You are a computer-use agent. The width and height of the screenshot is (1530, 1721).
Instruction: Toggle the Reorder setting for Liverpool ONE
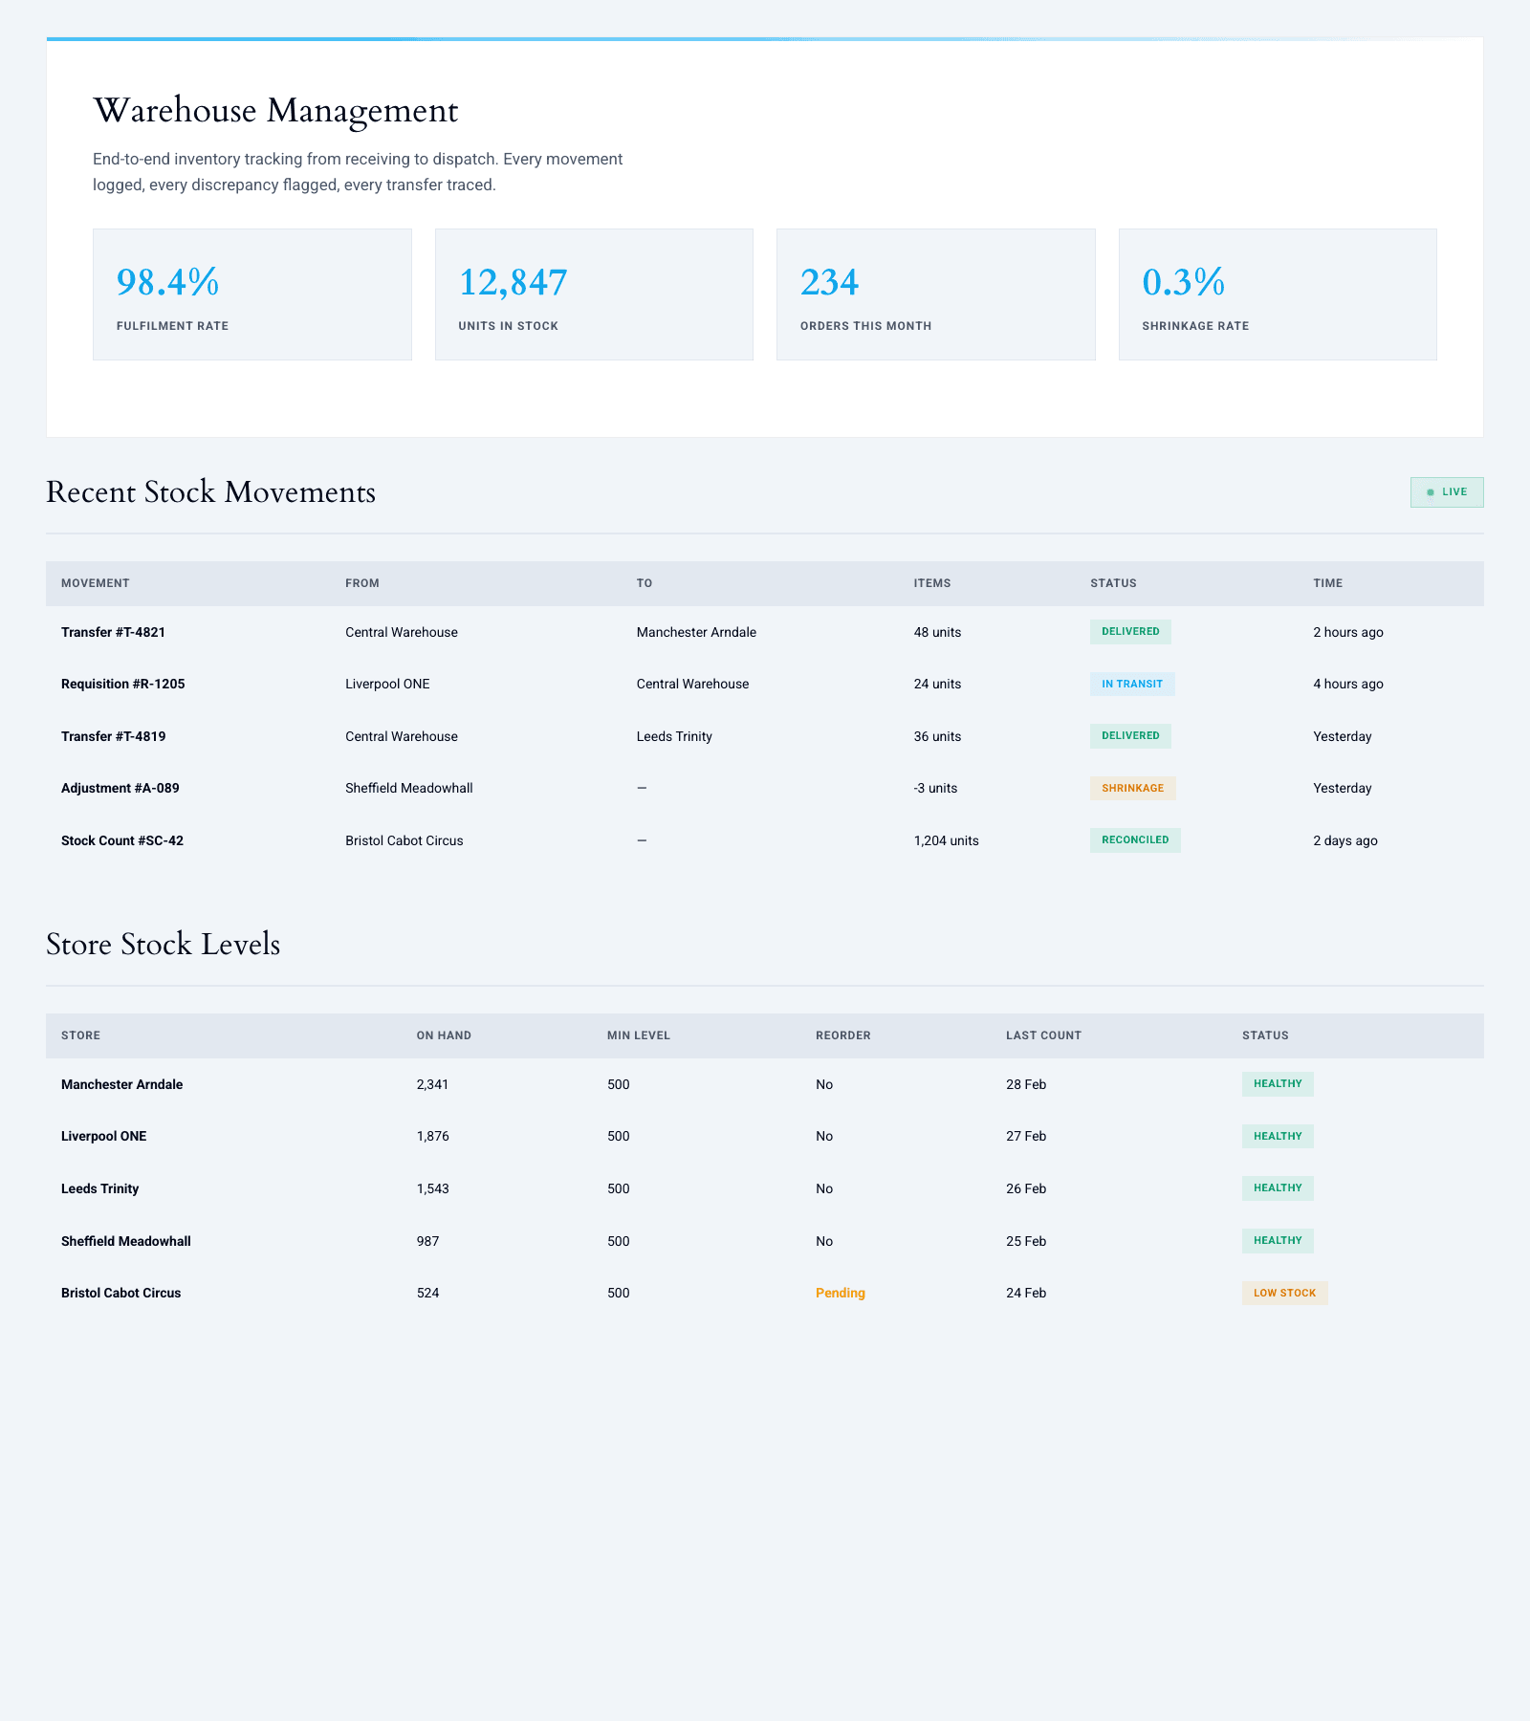click(x=823, y=1136)
